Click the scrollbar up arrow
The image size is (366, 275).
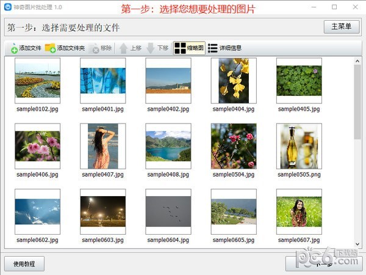point(357,61)
